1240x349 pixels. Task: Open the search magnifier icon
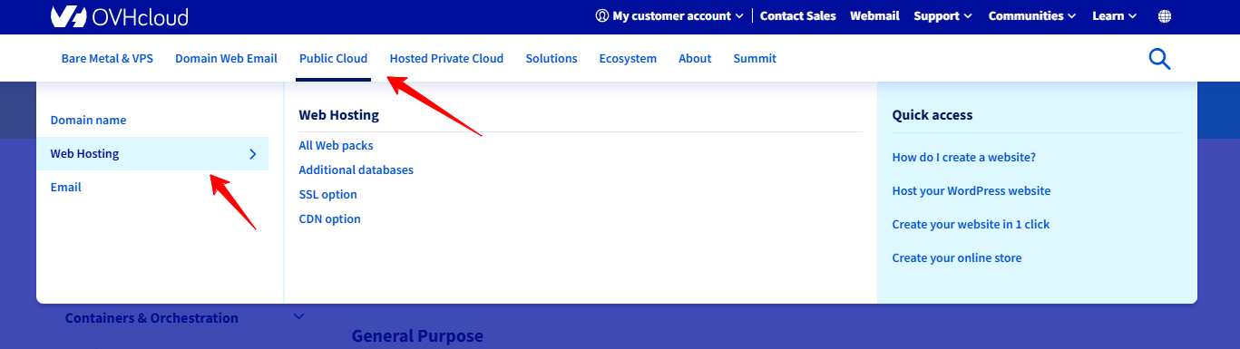pyautogui.click(x=1159, y=59)
